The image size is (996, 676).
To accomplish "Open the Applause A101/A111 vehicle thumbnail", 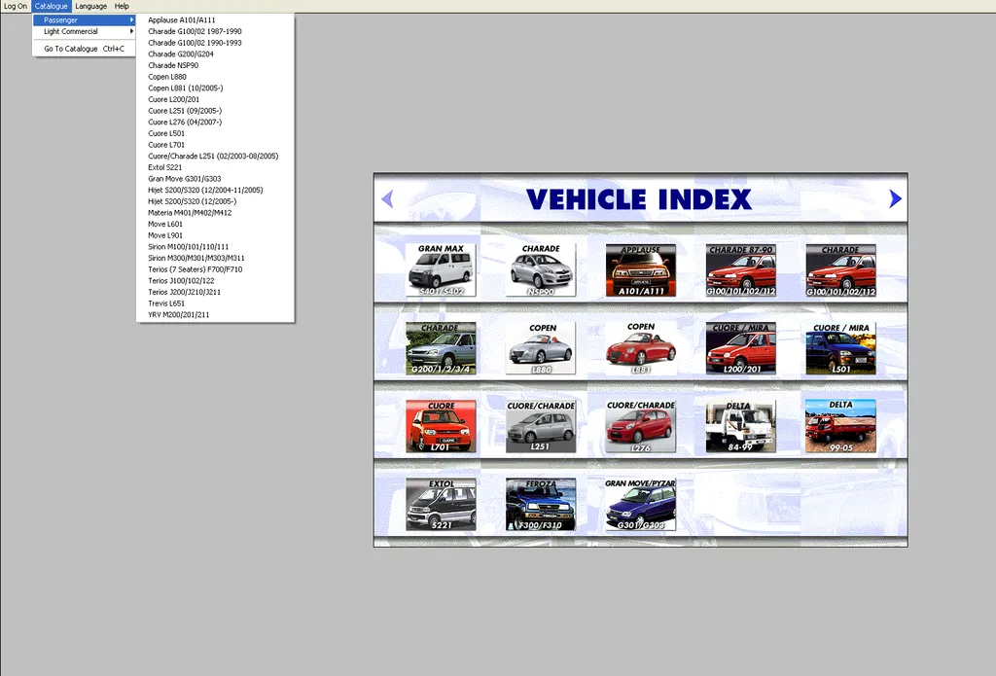I will 641,270.
